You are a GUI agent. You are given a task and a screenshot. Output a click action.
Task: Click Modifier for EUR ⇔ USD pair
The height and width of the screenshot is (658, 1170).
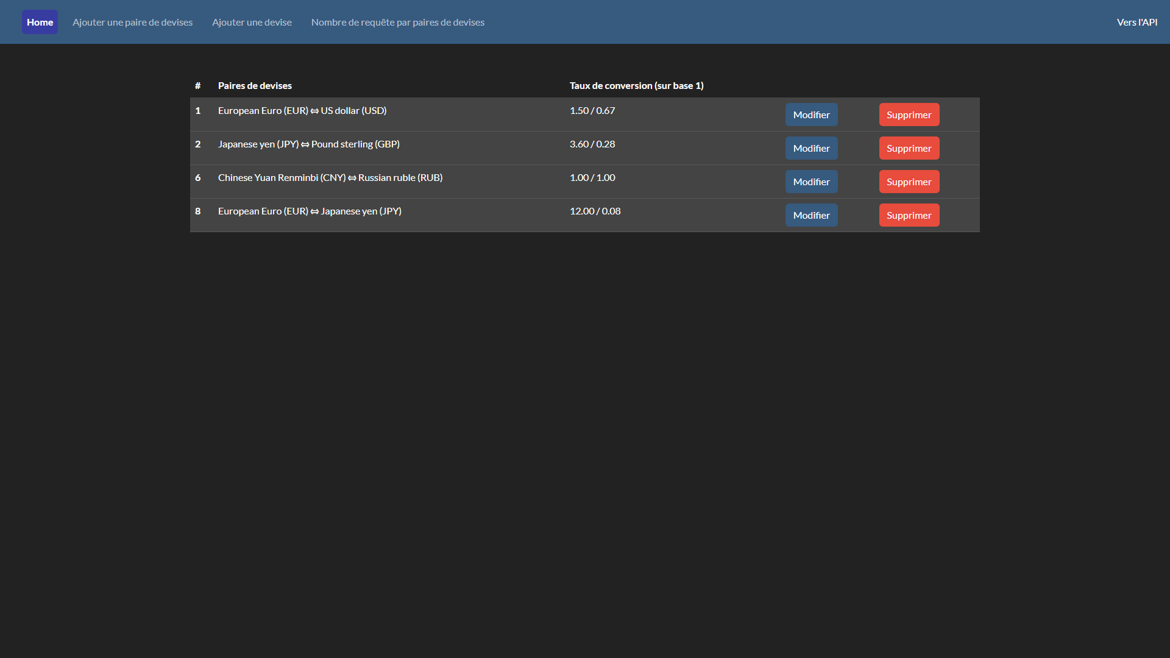[811, 115]
